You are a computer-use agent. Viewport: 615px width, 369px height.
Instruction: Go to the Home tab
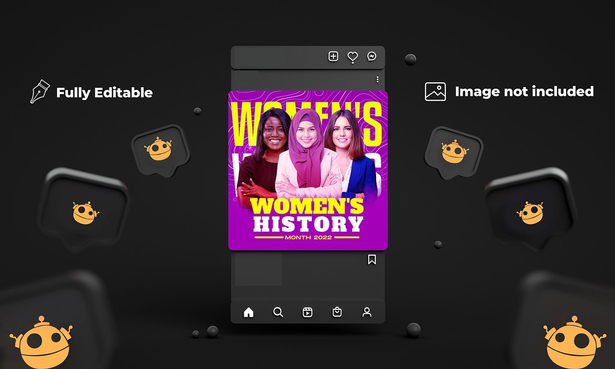click(249, 312)
